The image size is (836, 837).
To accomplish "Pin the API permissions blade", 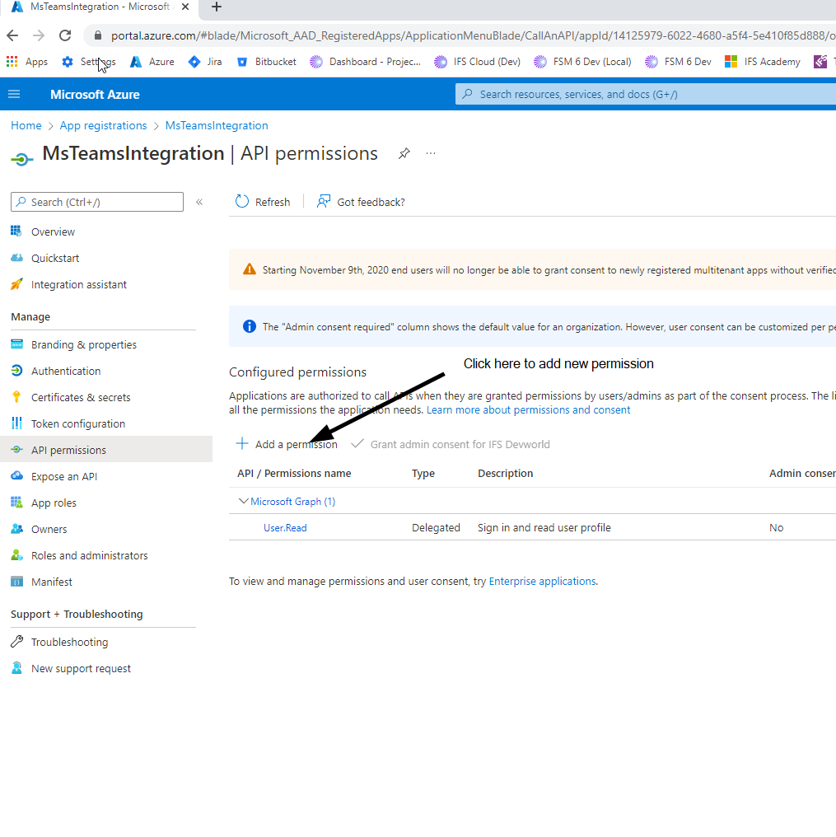I will click(x=404, y=153).
